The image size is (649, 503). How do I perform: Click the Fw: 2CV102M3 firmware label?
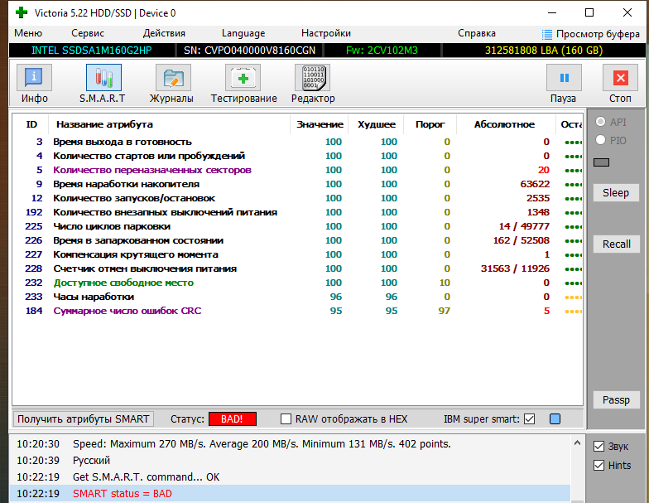382,51
